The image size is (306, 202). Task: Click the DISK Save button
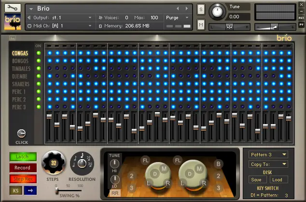[x=258, y=180]
